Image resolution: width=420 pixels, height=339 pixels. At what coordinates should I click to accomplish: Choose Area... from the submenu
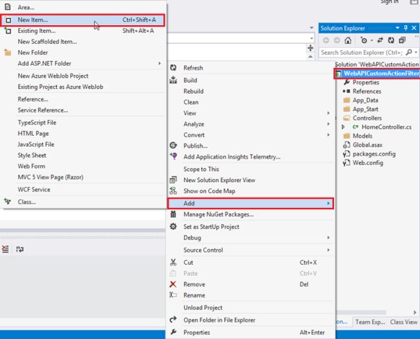point(83,8)
